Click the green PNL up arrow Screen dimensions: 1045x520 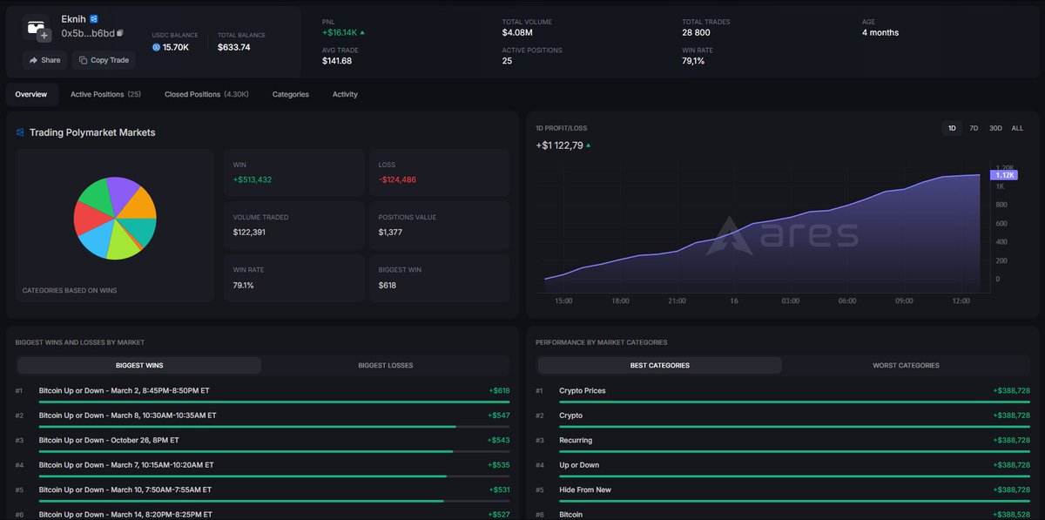coord(362,32)
